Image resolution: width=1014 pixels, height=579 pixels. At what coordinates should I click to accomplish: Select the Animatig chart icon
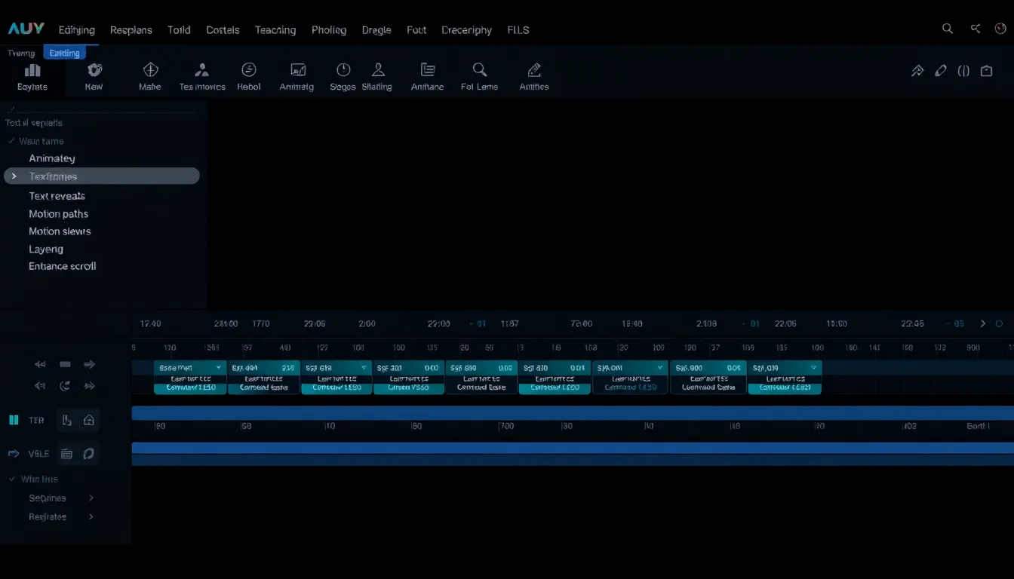(x=297, y=70)
